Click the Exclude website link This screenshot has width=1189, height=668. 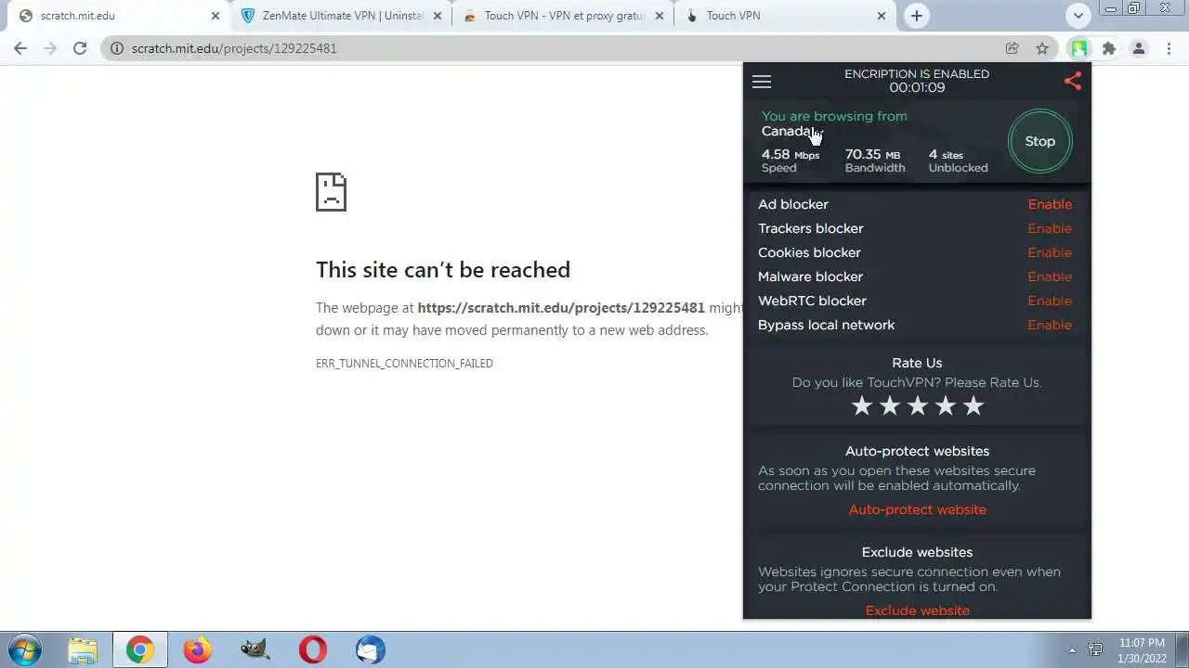(x=918, y=610)
